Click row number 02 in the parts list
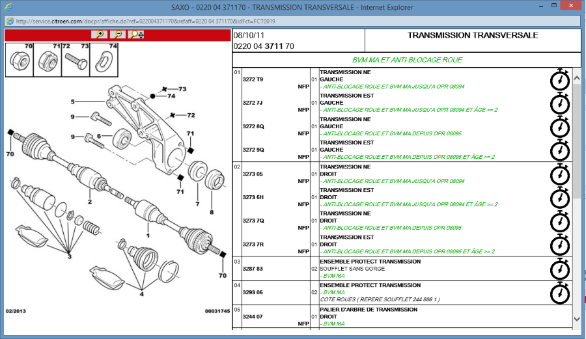586x339 pixels. pos(237,167)
